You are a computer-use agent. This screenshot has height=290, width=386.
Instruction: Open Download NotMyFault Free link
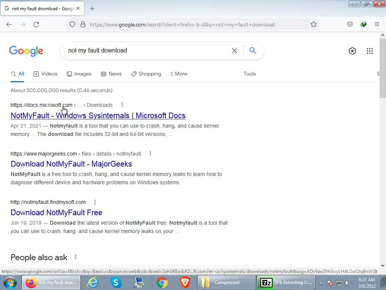[57, 212]
